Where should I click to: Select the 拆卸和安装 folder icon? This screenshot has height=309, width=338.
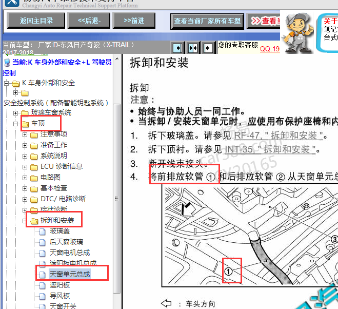34,221
